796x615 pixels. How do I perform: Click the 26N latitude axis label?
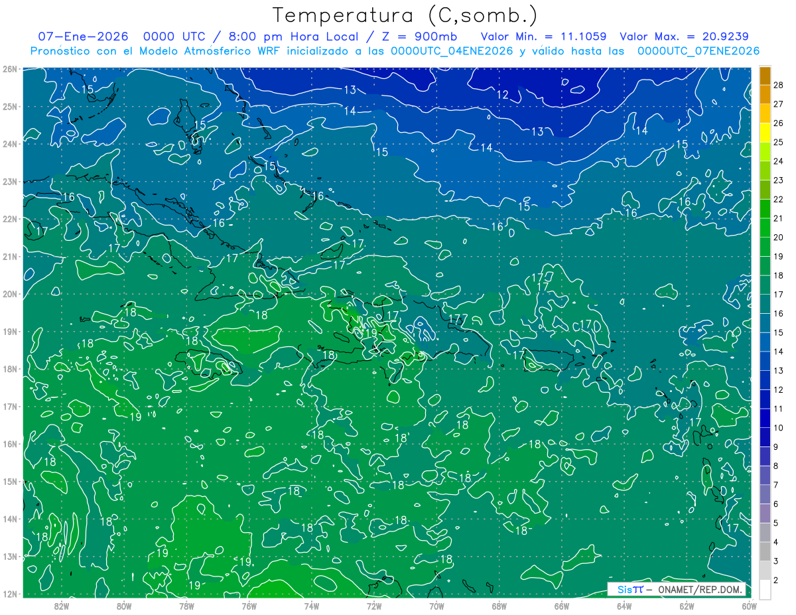(9, 69)
